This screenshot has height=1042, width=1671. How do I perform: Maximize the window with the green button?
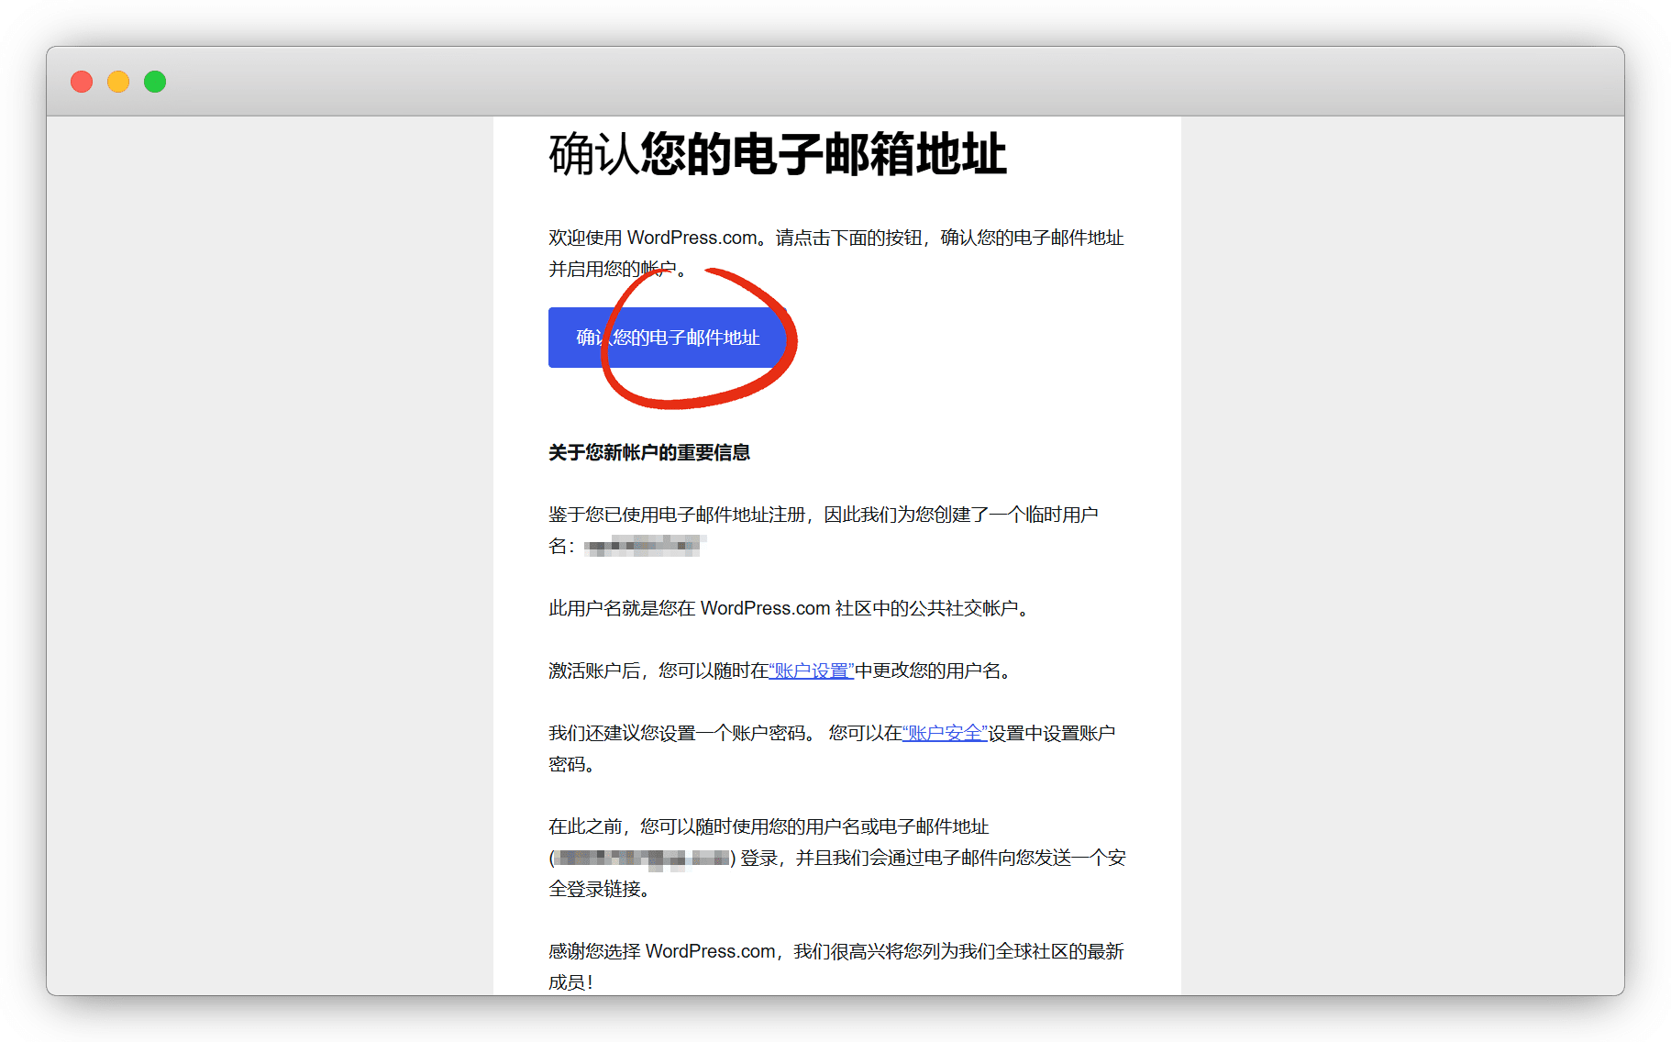point(155,82)
